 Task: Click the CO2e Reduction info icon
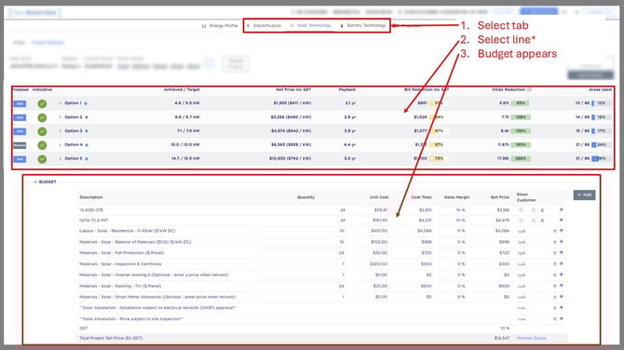(x=529, y=89)
